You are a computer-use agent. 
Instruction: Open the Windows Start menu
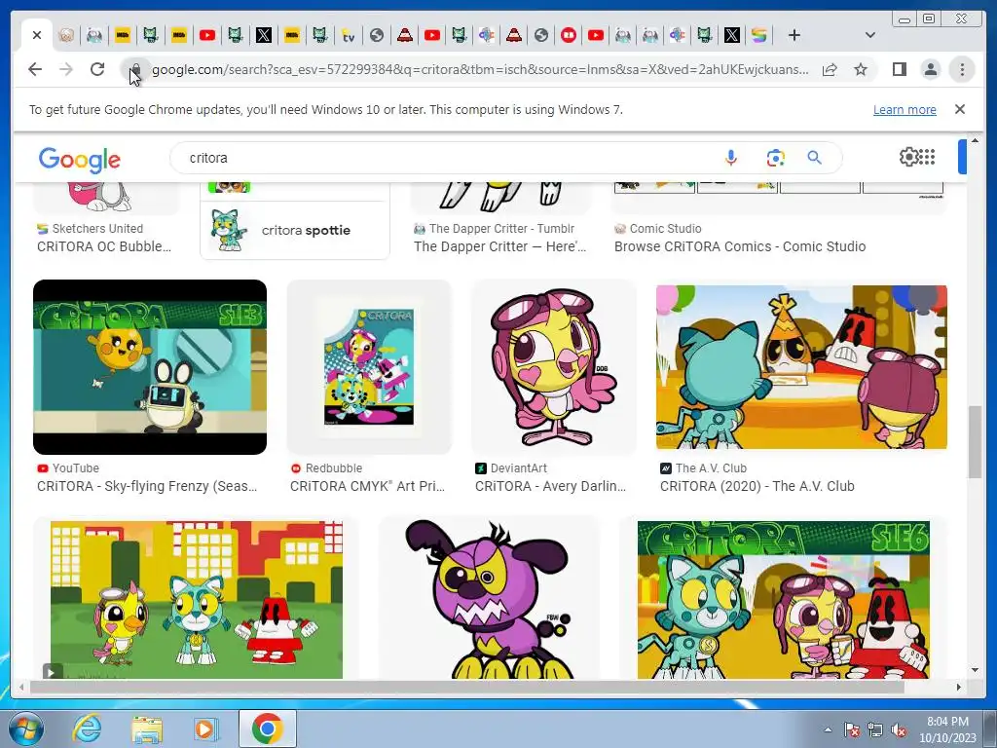(x=25, y=729)
